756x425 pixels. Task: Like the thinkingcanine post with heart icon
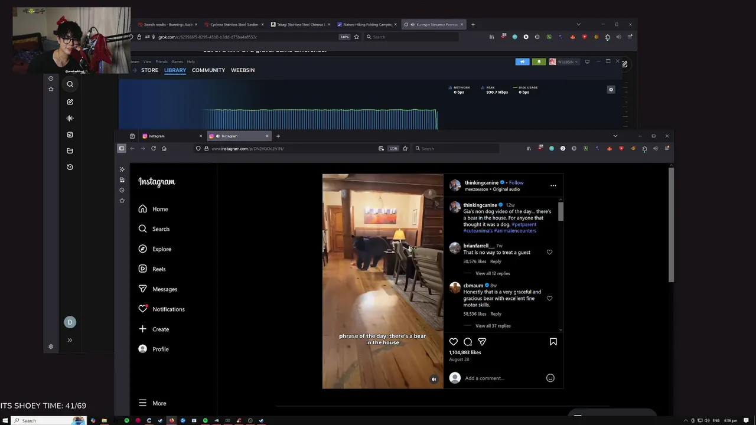(x=454, y=342)
